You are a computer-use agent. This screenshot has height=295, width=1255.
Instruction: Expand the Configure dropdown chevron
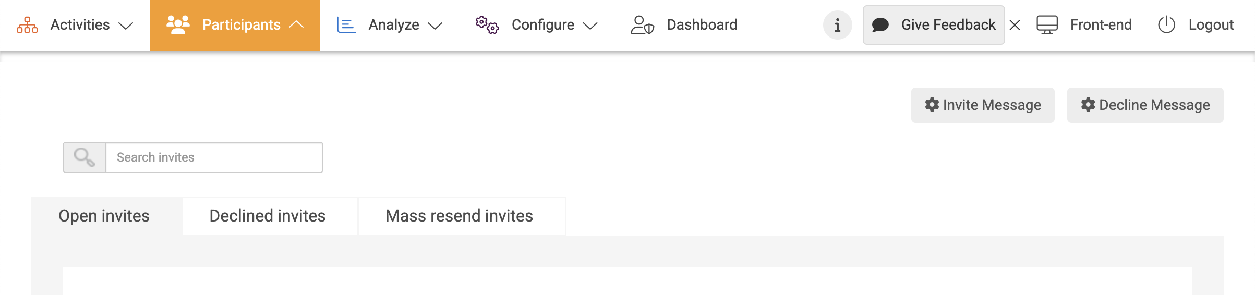[590, 26]
